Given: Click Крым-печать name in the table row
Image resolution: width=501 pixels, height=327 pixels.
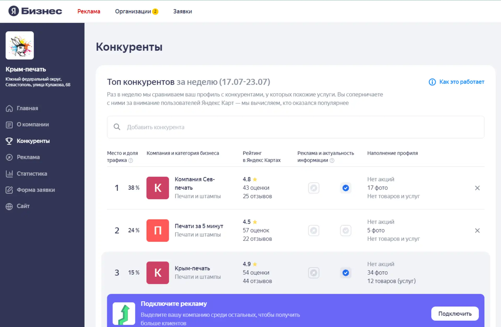Looking at the screenshot, I should pyautogui.click(x=192, y=268).
